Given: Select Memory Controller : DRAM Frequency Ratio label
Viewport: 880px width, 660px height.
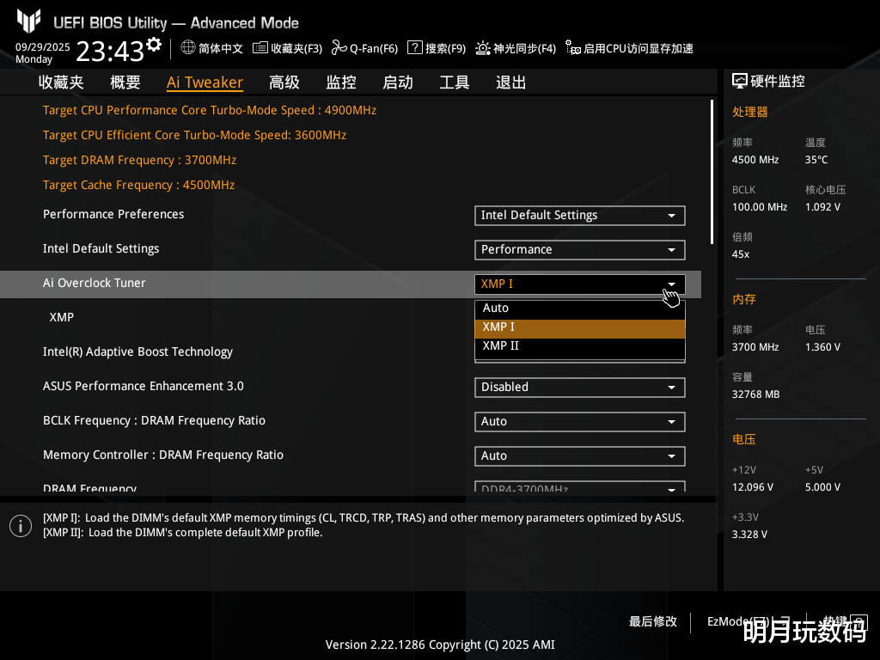Looking at the screenshot, I should (162, 455).
